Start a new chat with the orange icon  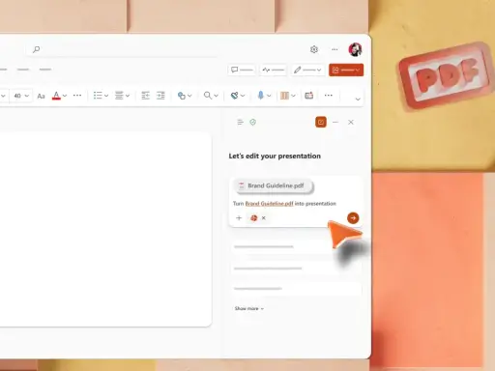point(321,122)
